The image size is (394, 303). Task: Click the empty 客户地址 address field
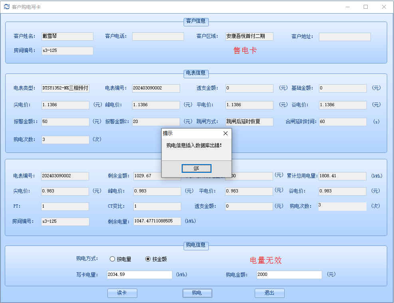tap(345, 36)
